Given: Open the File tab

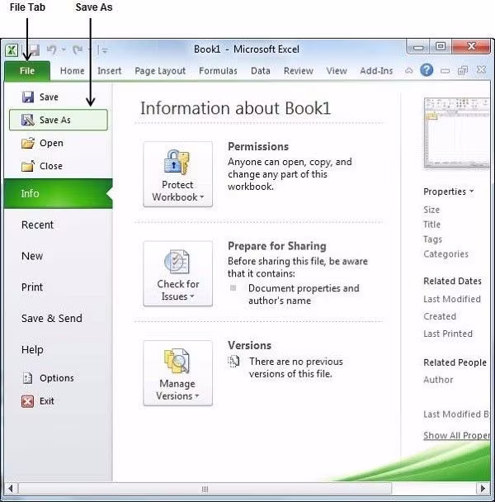Looking at the screenshot, I should point(27,71).
